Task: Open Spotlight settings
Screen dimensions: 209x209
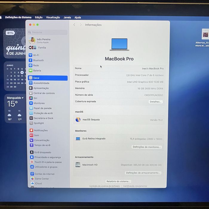Action: coord(37,123)
